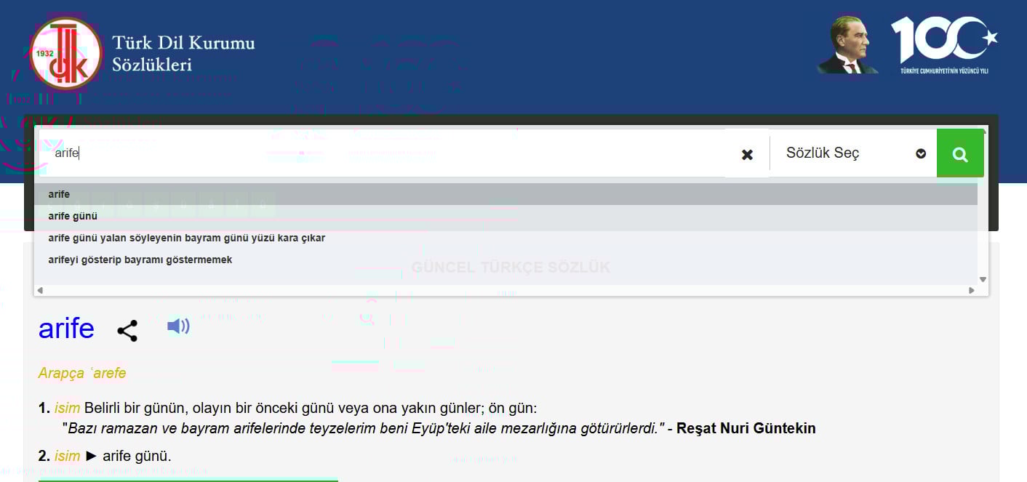
Task: Click the blue 'arife' headword
Action: tap(66, 329)
